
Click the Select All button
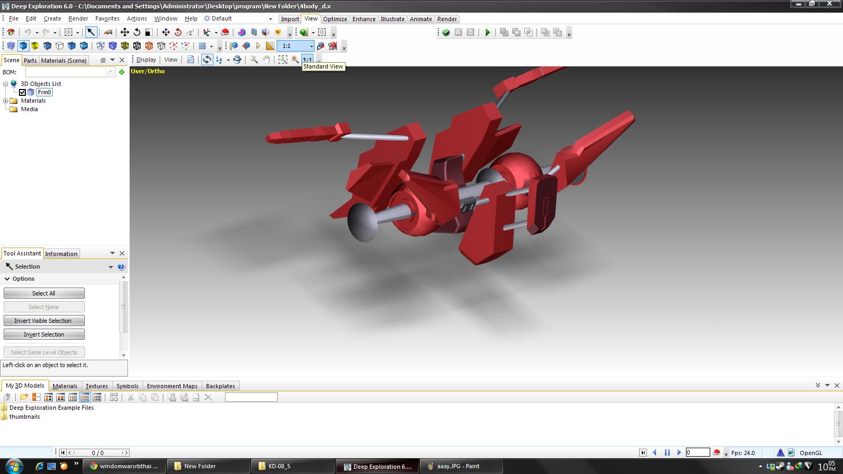click(44, 293)
